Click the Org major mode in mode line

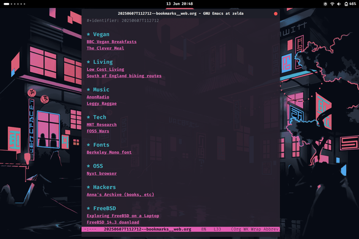coord(236,229)
